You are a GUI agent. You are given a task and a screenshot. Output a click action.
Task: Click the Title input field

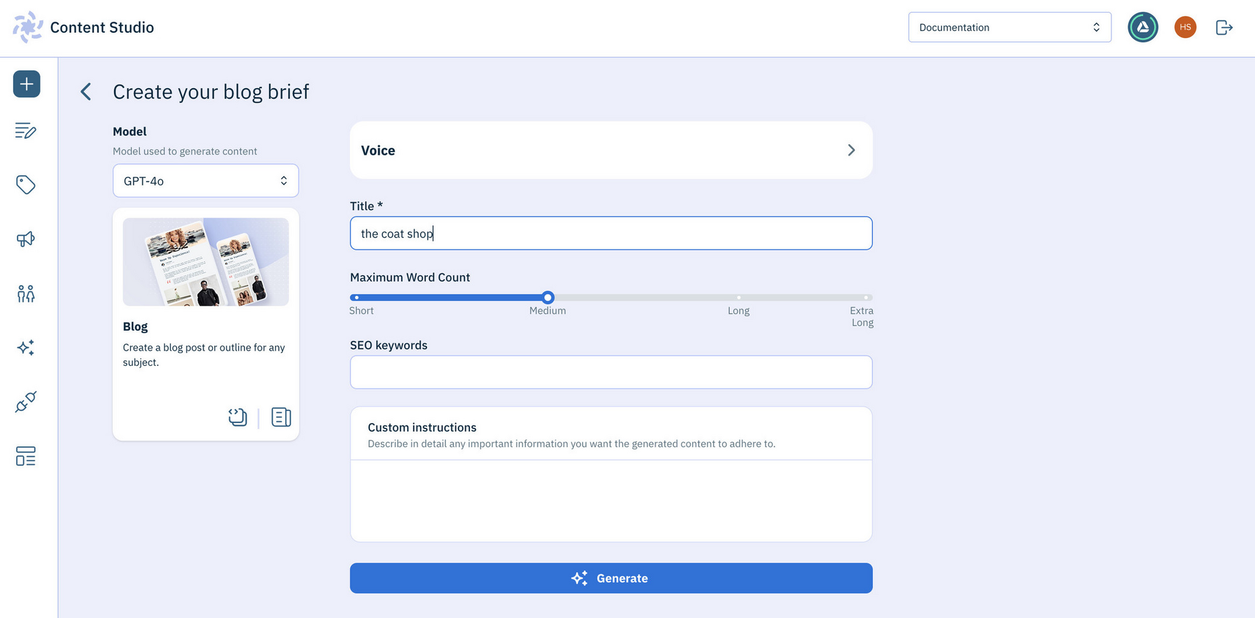611,234
